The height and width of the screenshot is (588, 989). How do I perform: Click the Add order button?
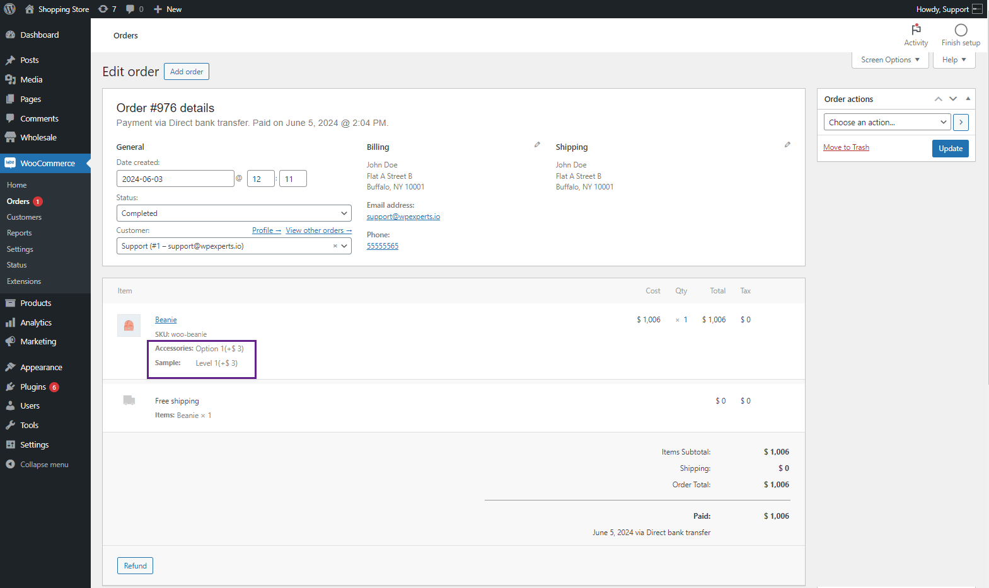pyautogui.click(x=187, y=72)
